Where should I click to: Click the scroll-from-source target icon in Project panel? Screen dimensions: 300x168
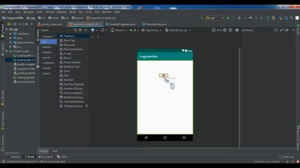(x=15, y=24)
